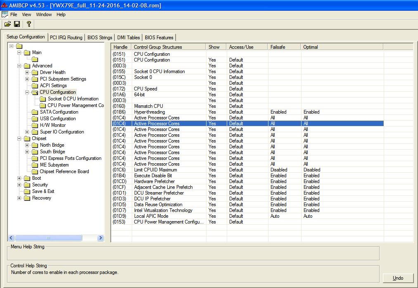Expand the Super IO Configuration node
Image resolution: width=418 pixels, height=288 pixels.
27,132
